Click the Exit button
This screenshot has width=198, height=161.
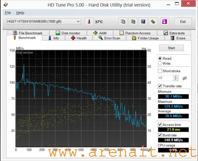coord(183,22)
